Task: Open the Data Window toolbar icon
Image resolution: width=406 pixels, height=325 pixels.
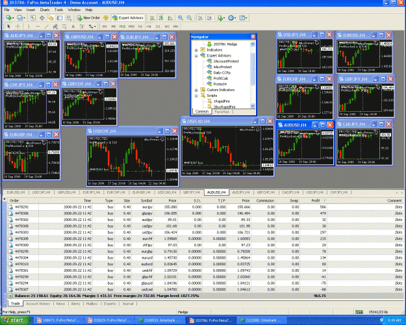Action: pos(42,18)
